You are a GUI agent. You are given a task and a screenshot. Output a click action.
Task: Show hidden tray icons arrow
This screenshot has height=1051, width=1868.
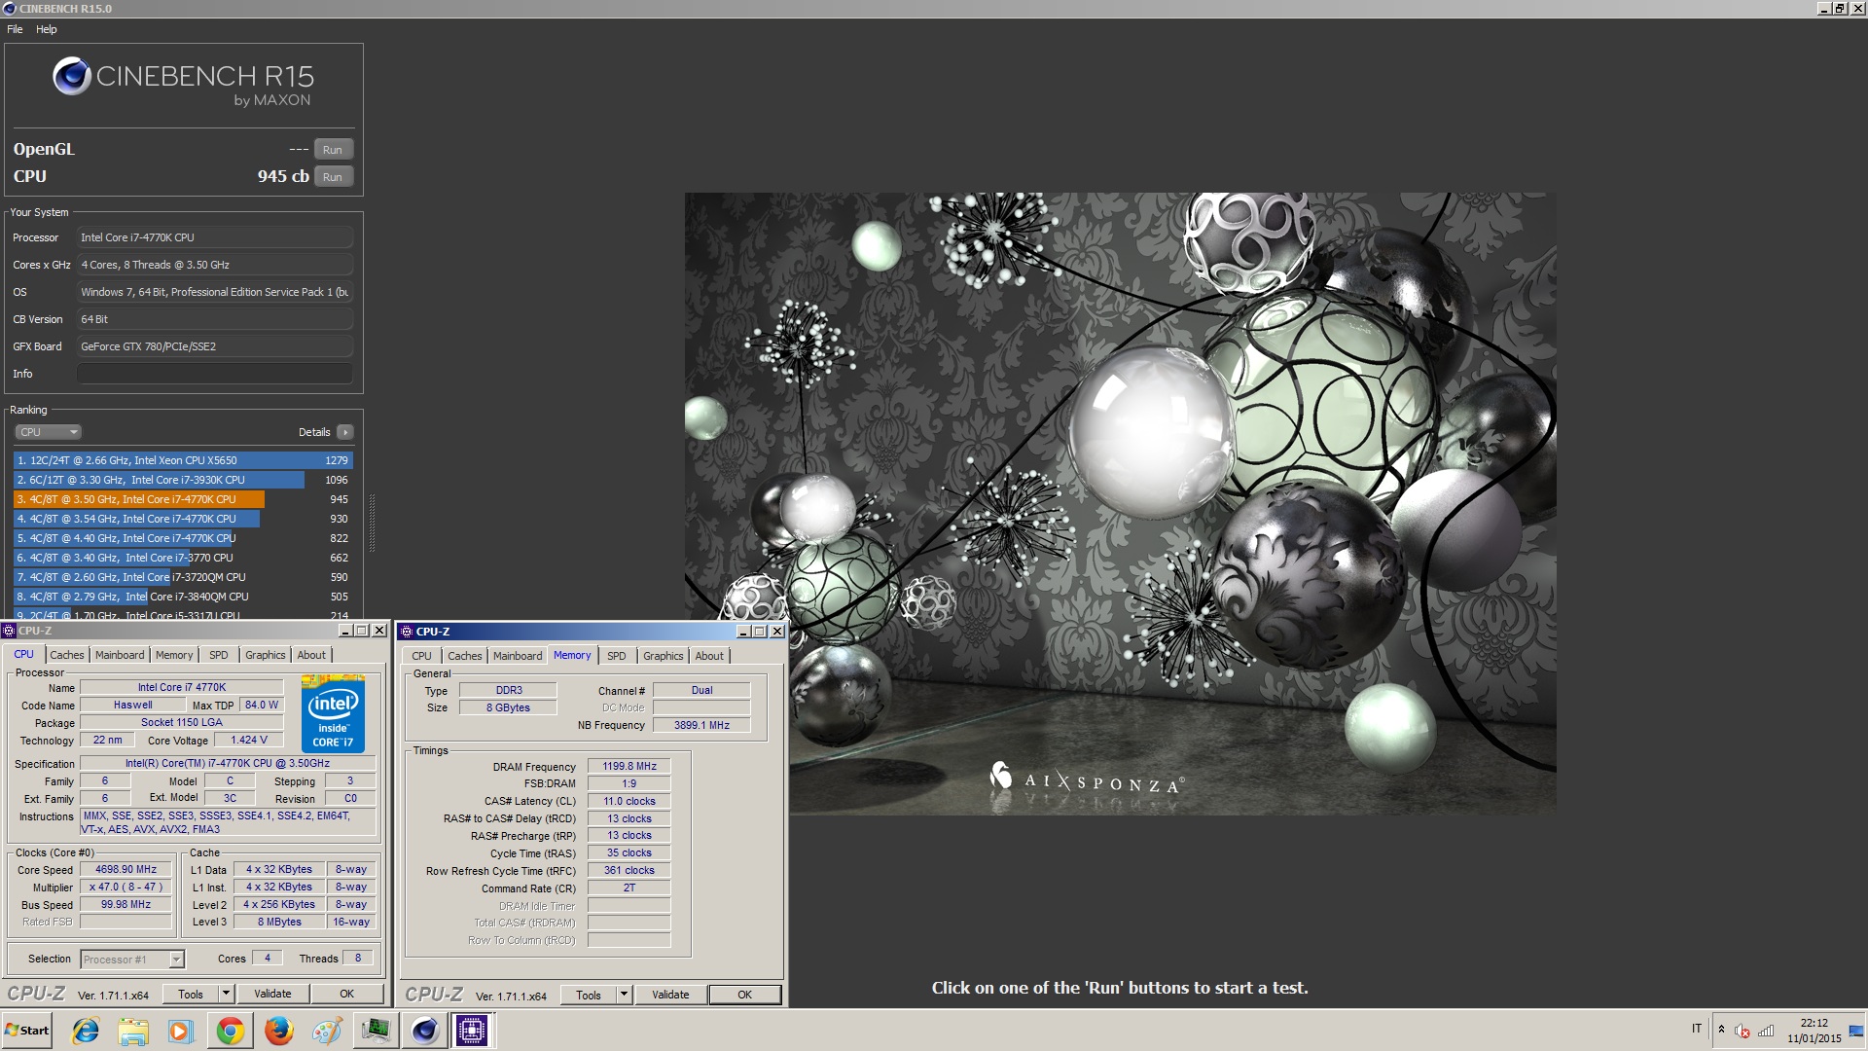pyautogui.click(x=1721, y=1030)
